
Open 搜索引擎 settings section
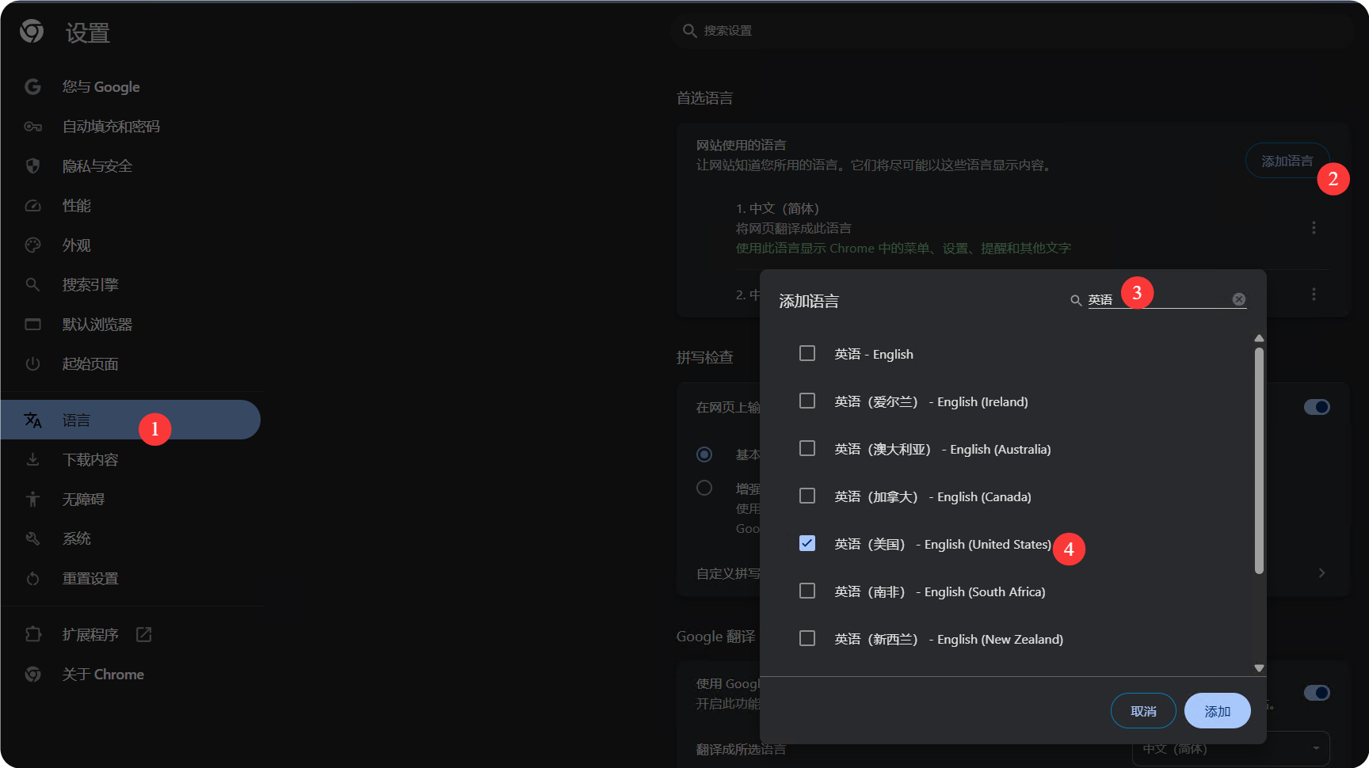click(131, 284)
